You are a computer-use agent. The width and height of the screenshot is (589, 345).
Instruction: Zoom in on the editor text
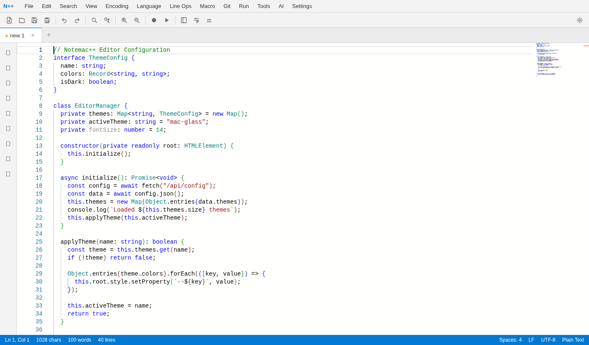(124, 20)
